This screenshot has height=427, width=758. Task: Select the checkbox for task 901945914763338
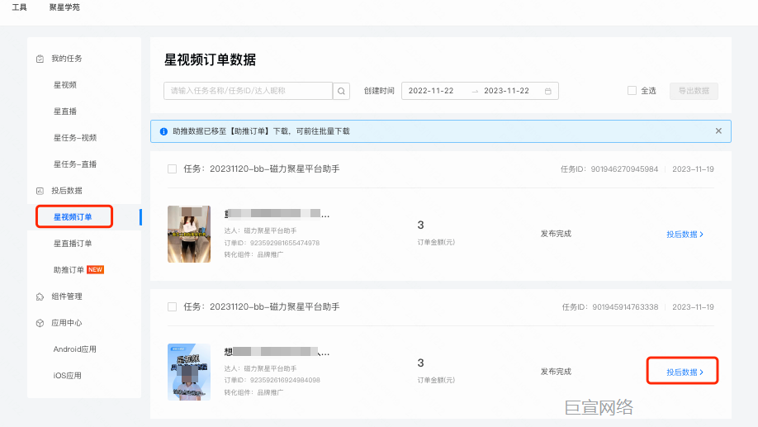click(172, 306)
